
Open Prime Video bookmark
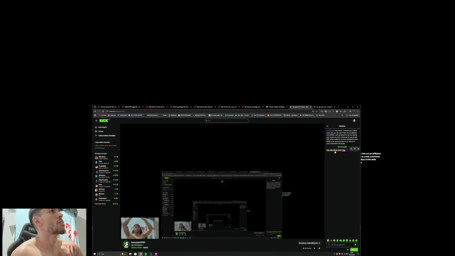point(122,115)
